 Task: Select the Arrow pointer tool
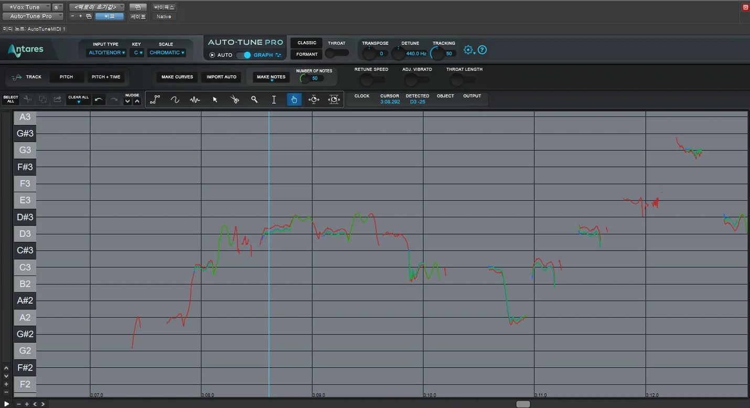point(215,100)
